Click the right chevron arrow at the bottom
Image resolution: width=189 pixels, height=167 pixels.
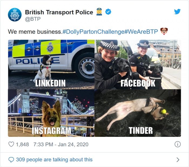pyautogui.click(x=178, y=160)
